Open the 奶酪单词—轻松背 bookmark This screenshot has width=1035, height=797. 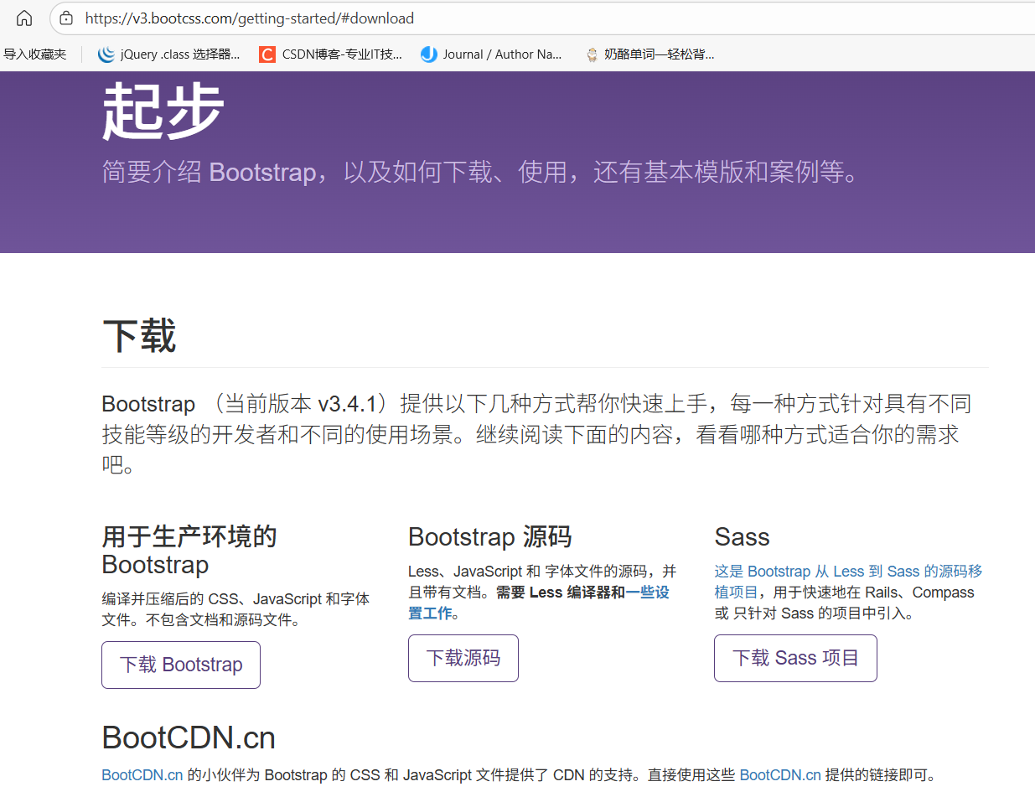[650, 54]
